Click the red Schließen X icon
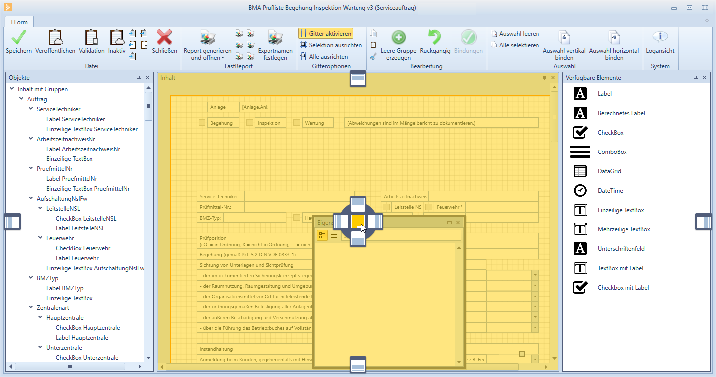 tap(164, 38)
